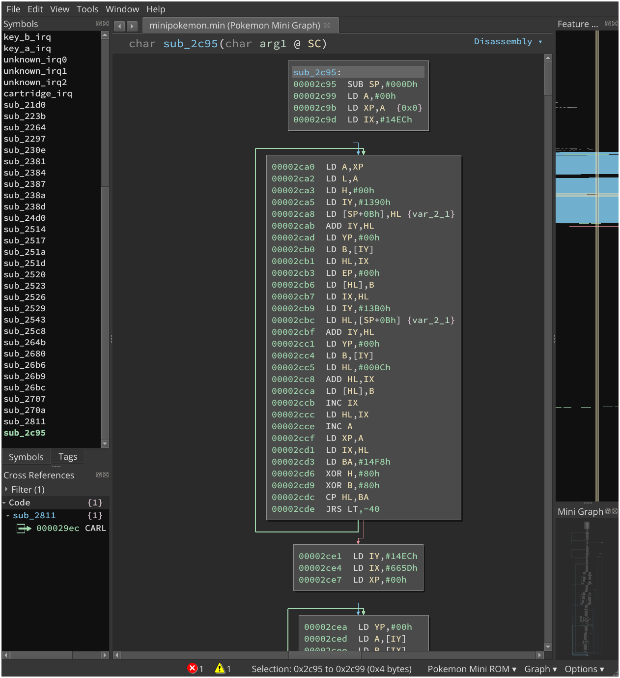Select unknown_irq2 in the Symbols list

pyautogui.click(x=35, y=83)
